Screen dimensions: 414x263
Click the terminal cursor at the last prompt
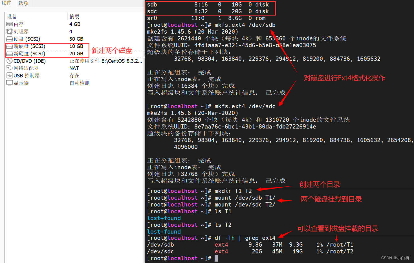216,258
